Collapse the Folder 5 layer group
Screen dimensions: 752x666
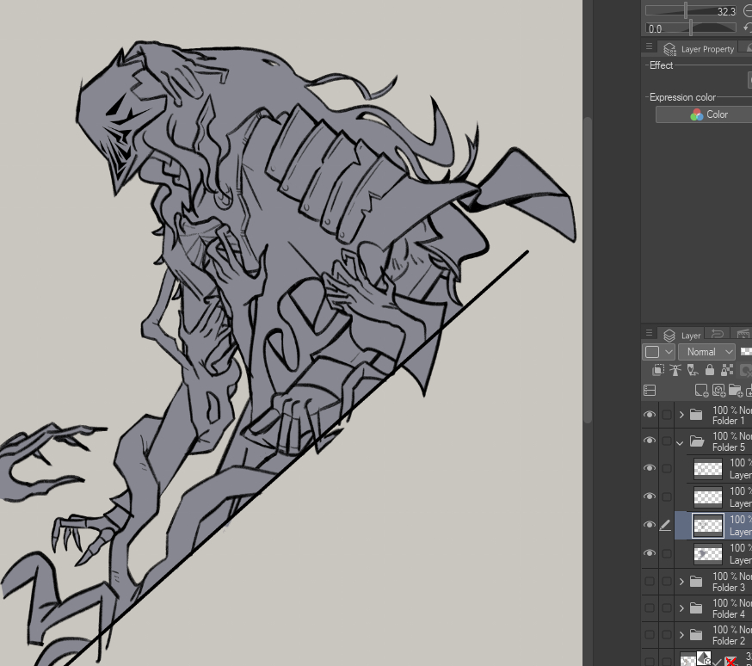681,442
